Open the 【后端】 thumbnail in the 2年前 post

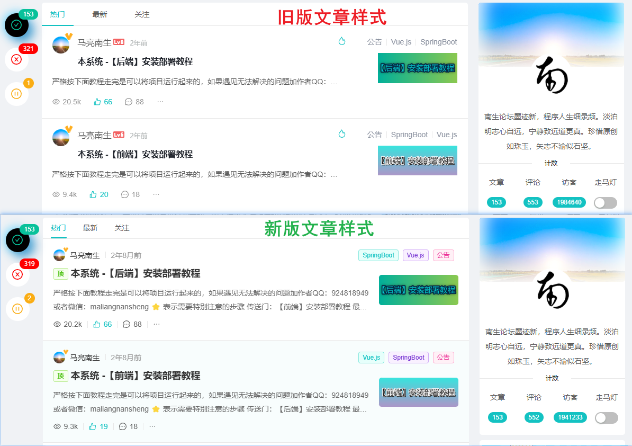417,68
